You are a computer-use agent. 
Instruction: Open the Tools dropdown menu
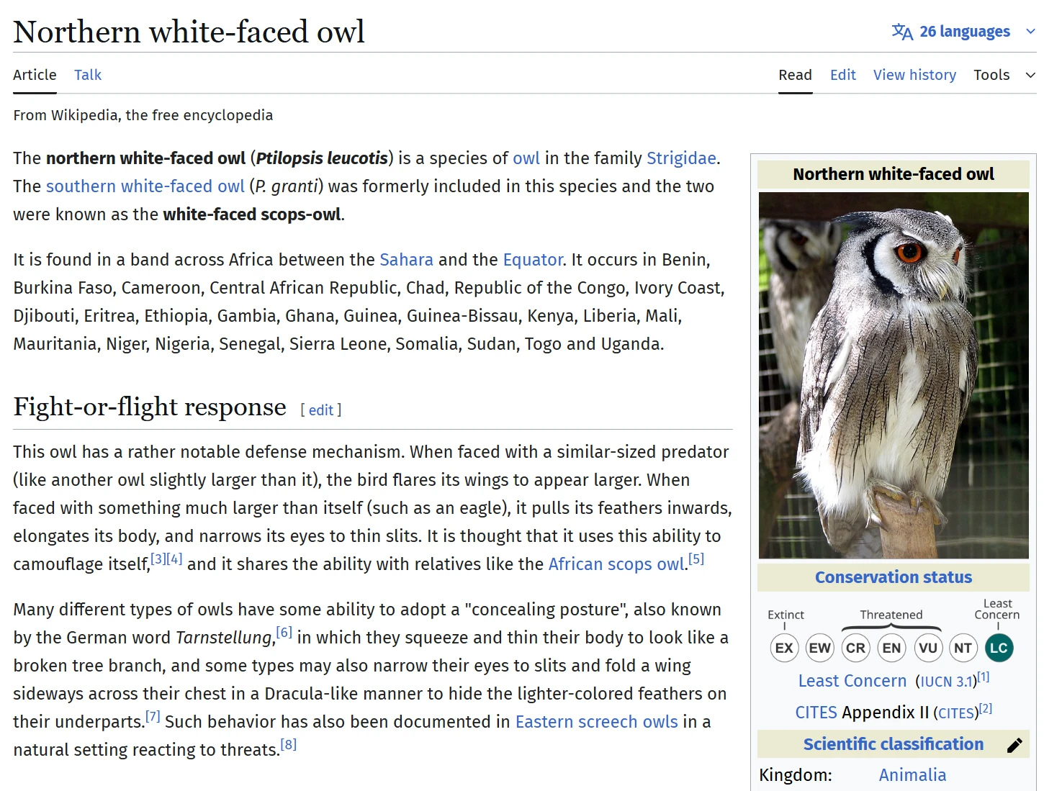tap(991, 75)
